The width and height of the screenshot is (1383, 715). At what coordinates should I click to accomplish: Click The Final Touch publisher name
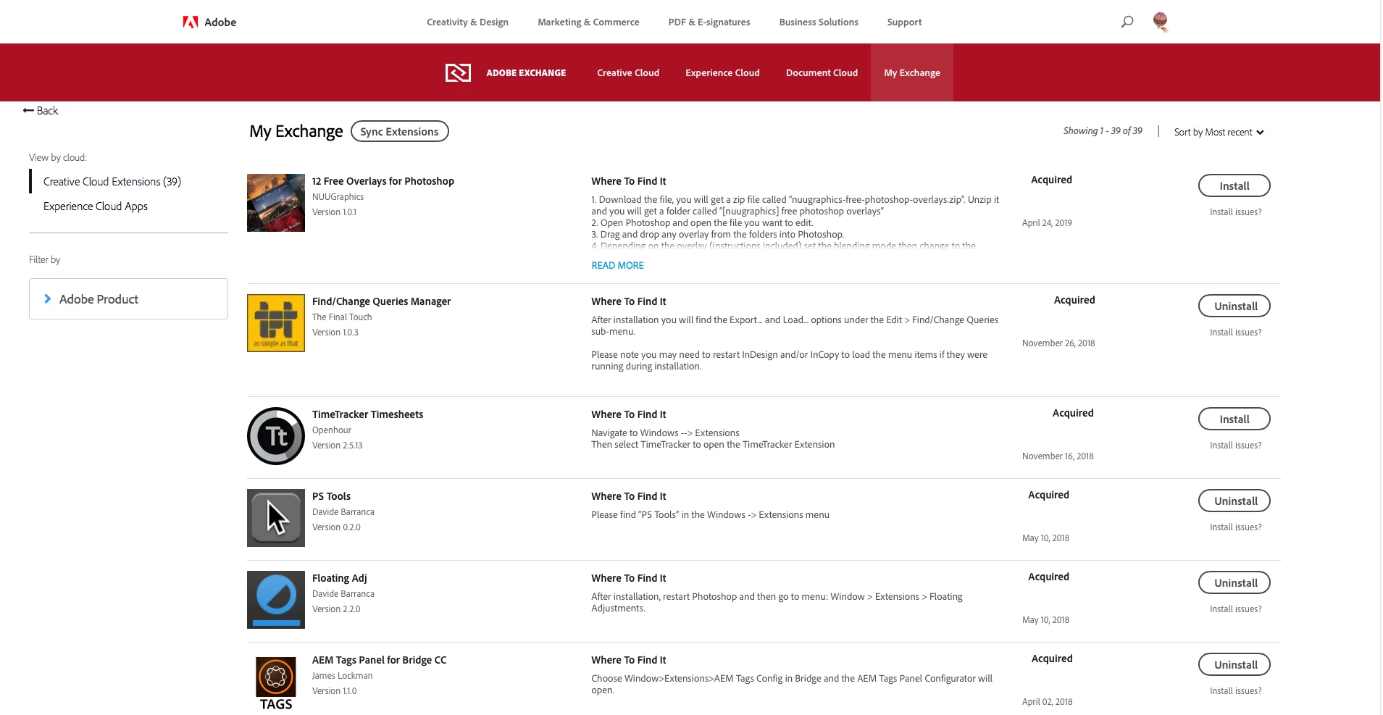click(342, 317)
